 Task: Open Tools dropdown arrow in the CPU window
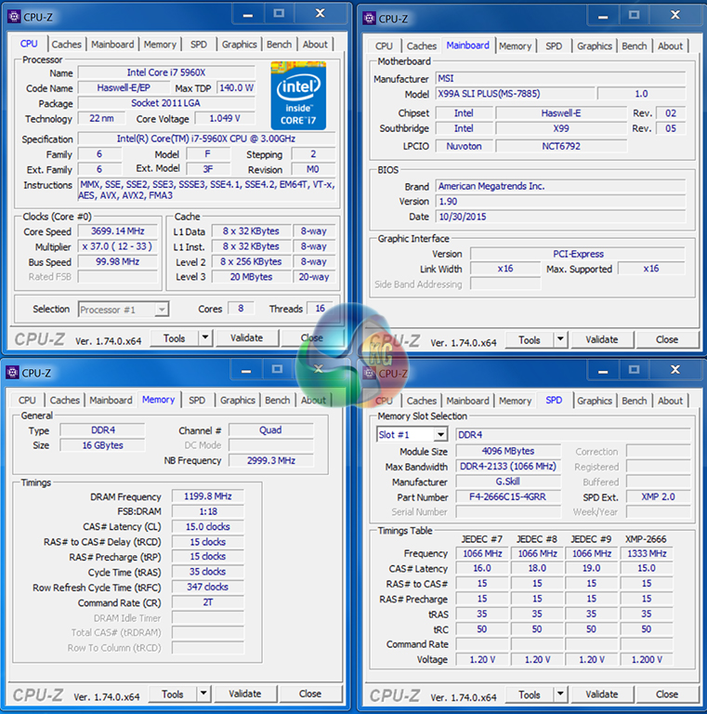click(x=205, y=337)
